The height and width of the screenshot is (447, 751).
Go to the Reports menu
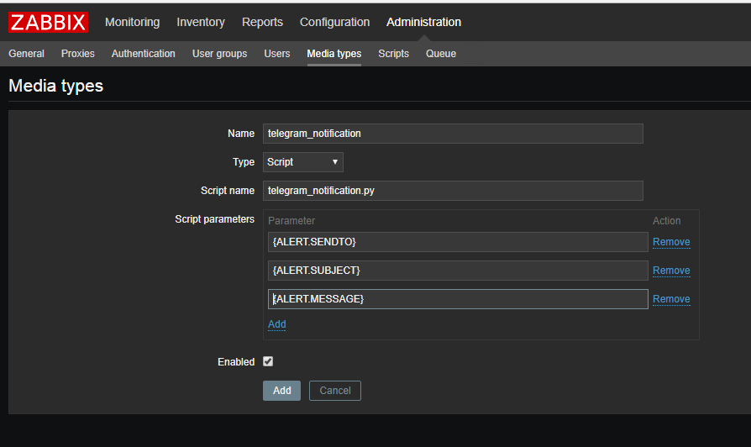point(262,22)
